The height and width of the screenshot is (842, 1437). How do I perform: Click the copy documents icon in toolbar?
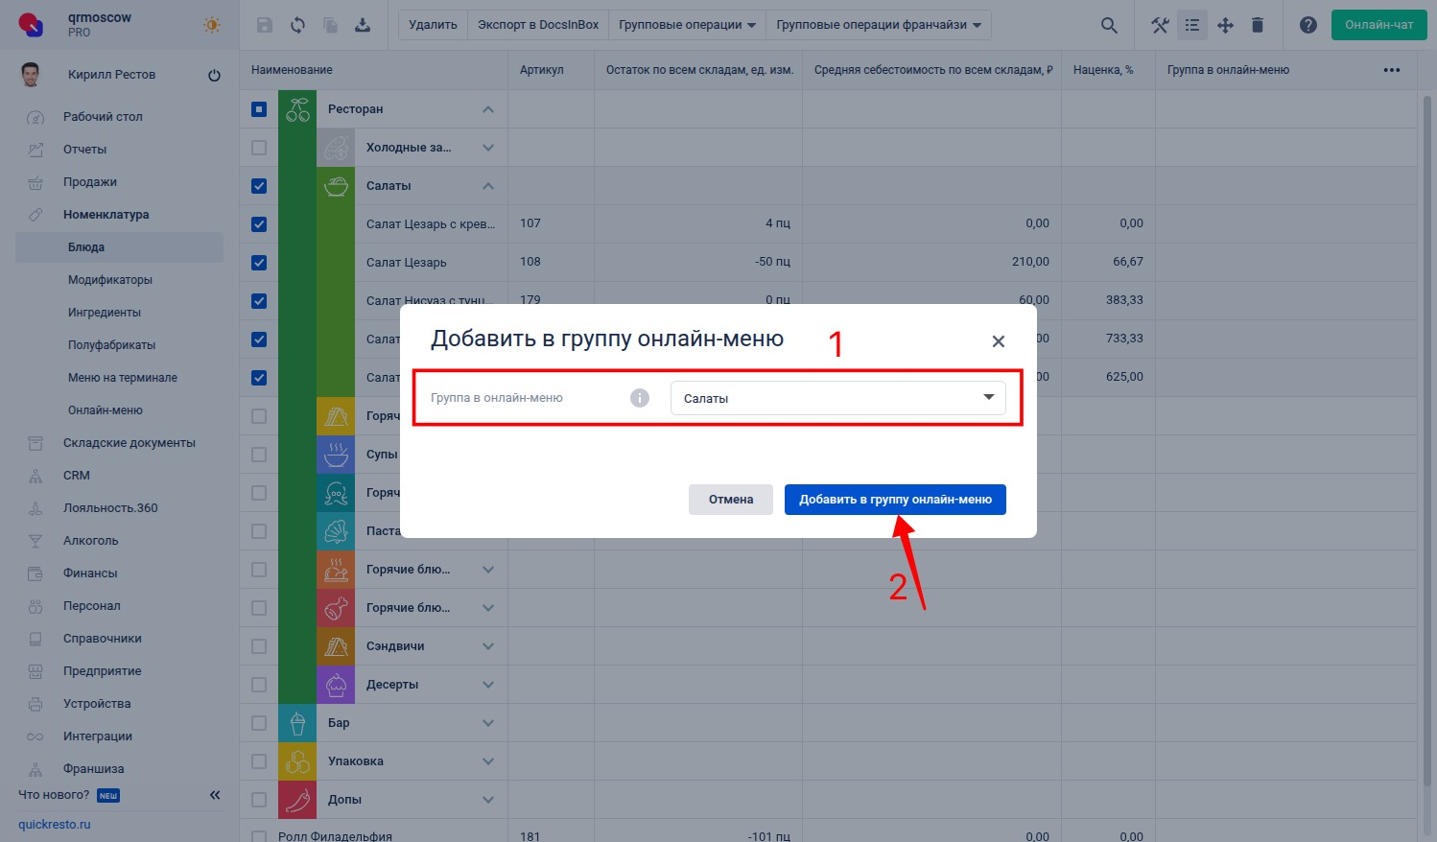[x=330, y=25]
